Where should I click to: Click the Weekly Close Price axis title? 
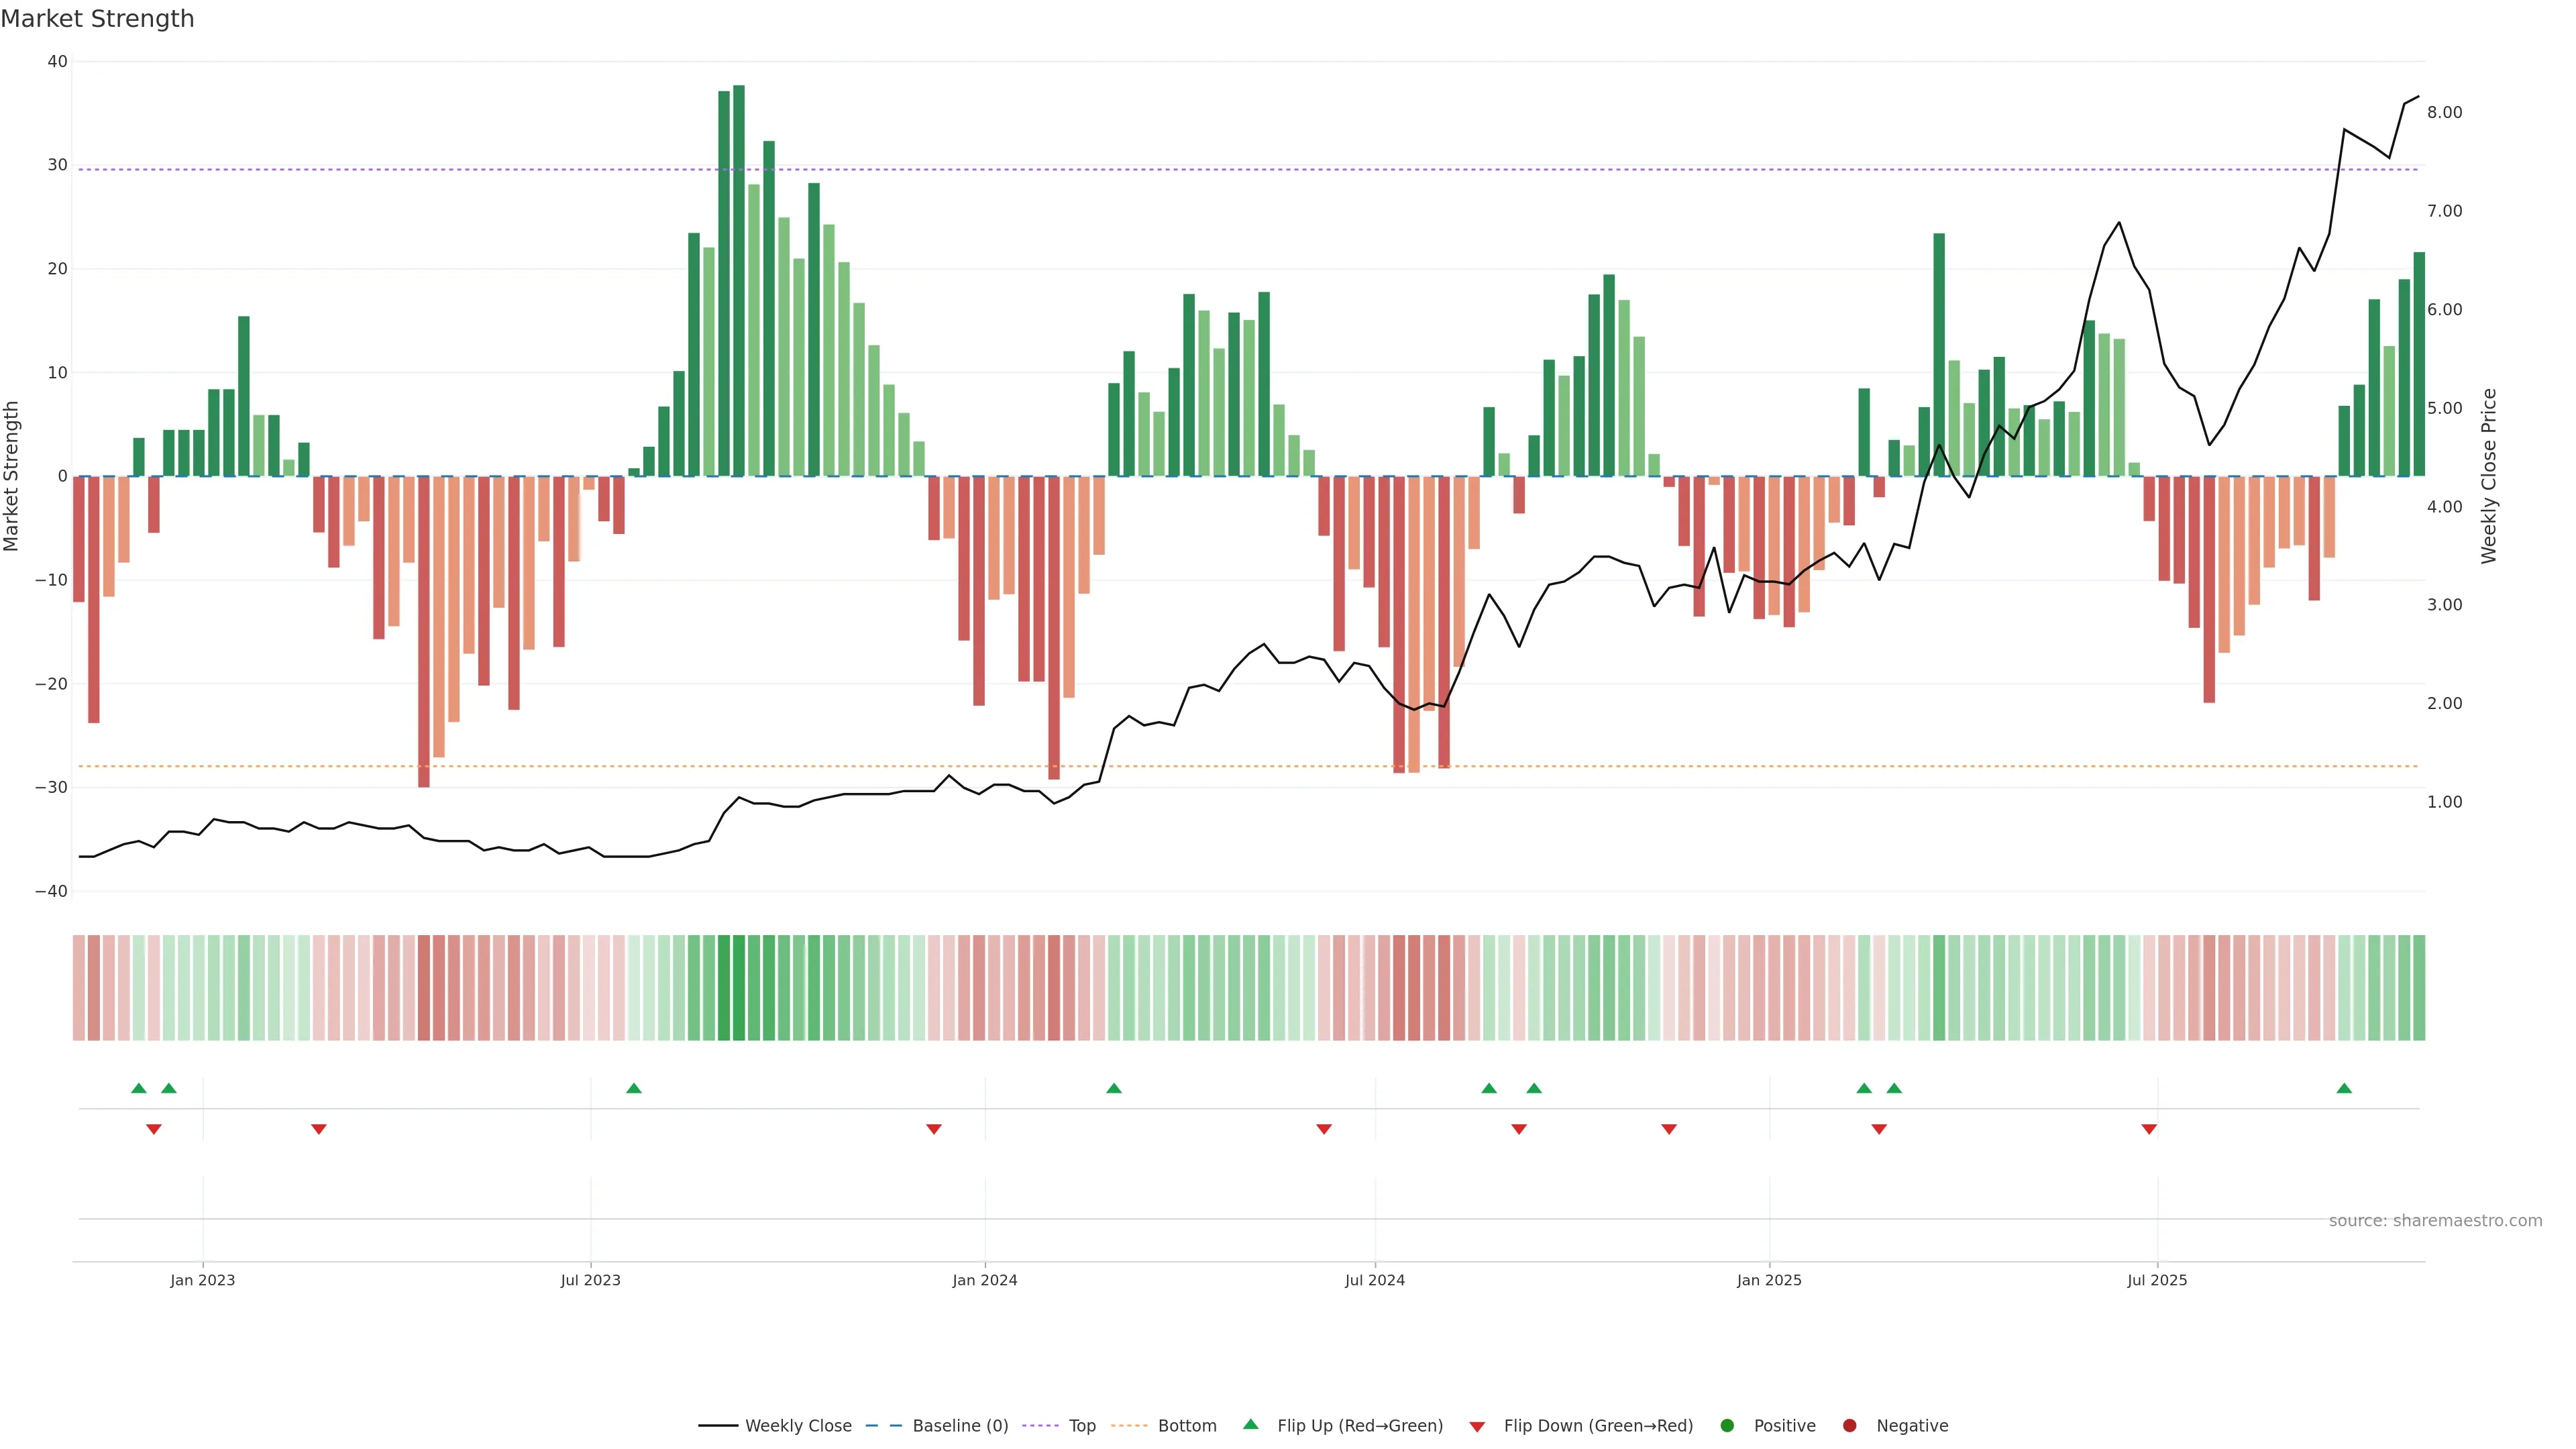tap(2489, 476)
